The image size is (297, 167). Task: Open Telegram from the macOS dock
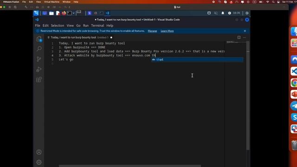294,106
